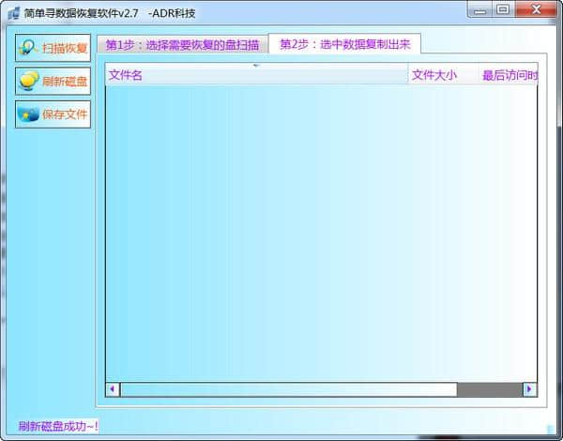This screenshot has height=441, width=563.
Task: Click the app icon in the title bar
Action: tap(14, 13)
